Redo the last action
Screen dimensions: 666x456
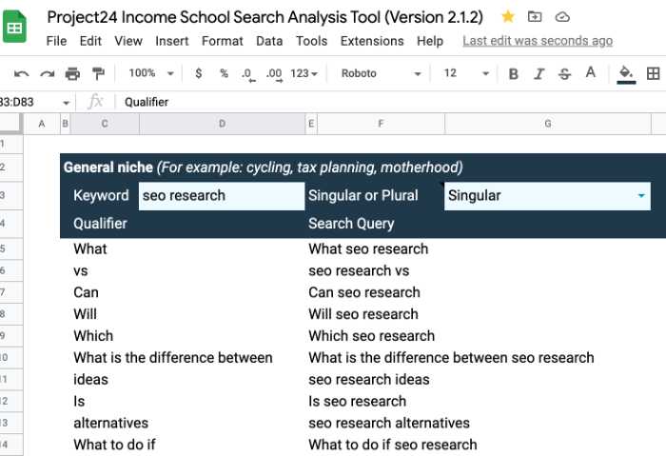(48, 73)
